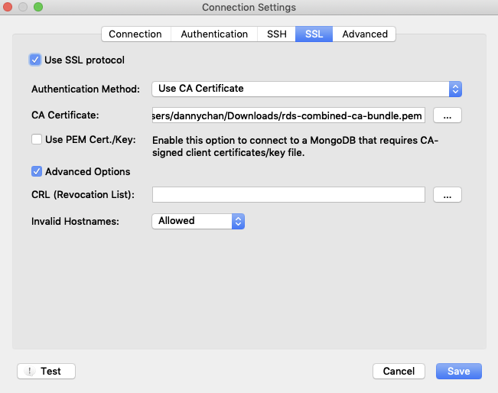Browse for CRL Revocation List file
The image size is (498, 393).
coord(448,195)
